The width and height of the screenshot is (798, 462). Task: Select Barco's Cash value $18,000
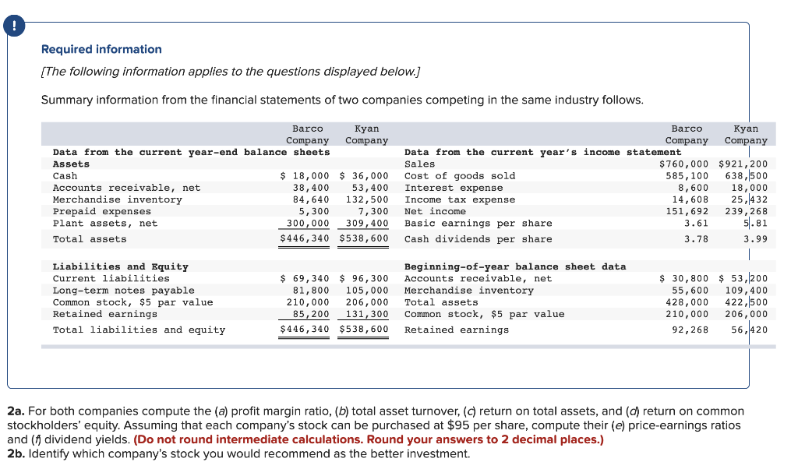point(305,175)
